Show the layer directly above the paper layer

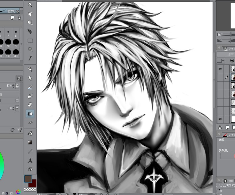[x=220, y=111]
